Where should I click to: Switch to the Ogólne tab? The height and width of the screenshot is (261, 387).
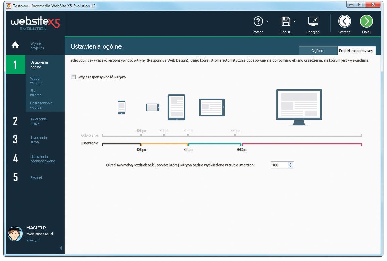point(317,50)
